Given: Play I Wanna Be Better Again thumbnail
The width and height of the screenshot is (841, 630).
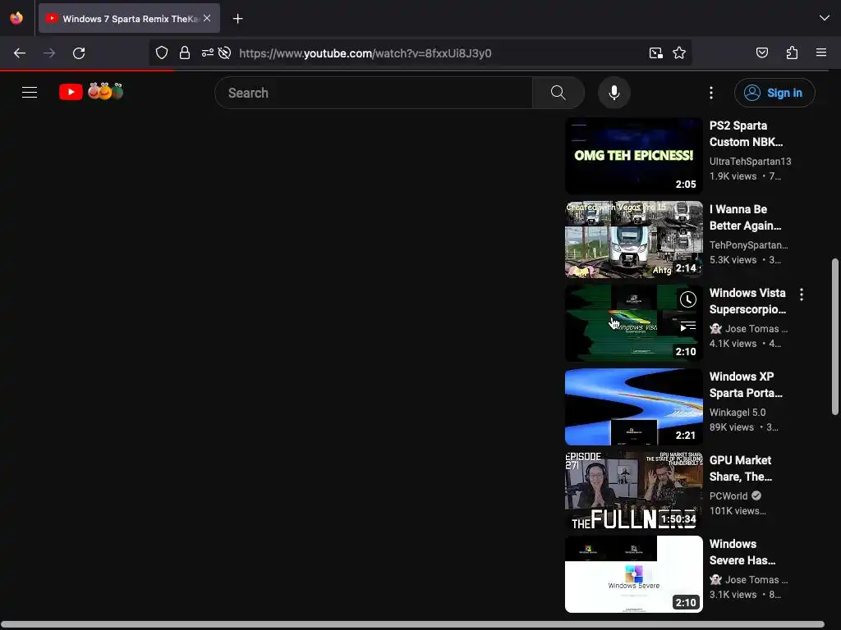Looking at the screenshot, I should point(633,240).
